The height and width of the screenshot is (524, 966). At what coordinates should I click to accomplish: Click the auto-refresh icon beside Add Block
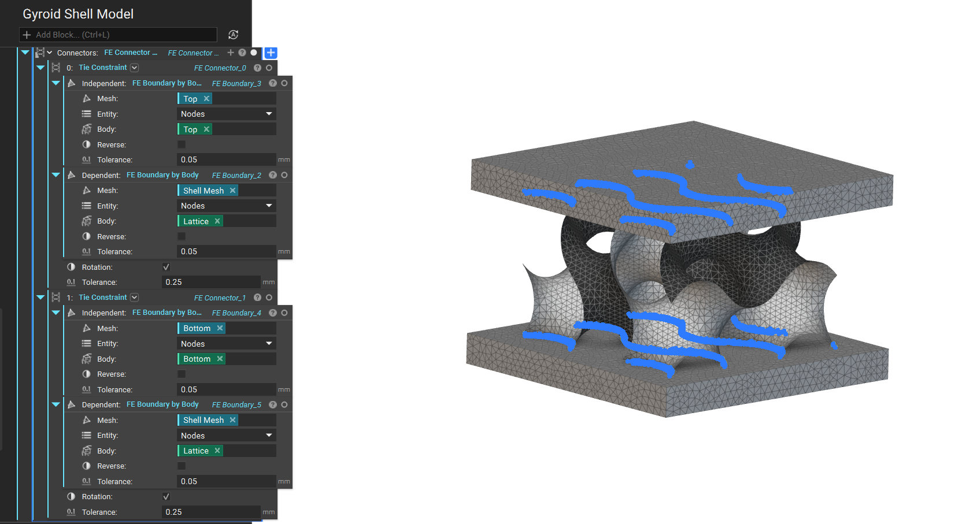[233, 35]
